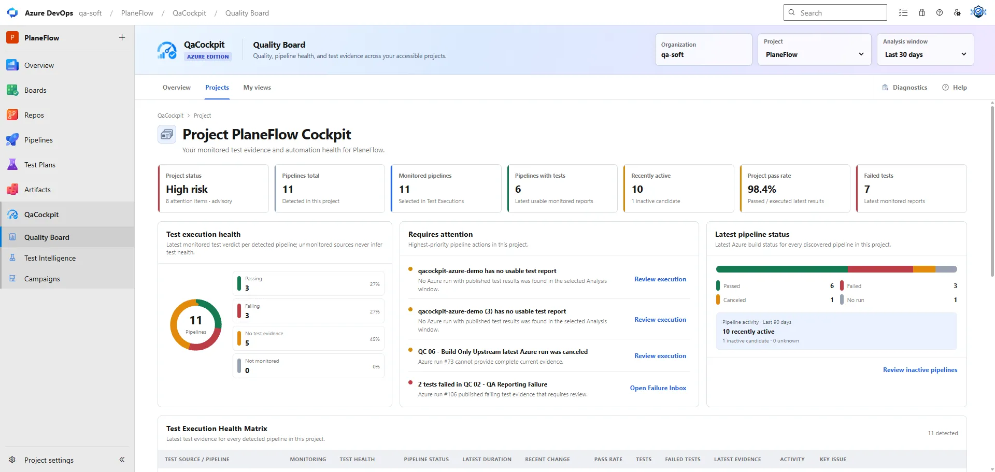Viewport: 995px width, 472px height.
Task: Click the page vertical scrollbar
Action: pyautogui.click(x=992, y=192)
